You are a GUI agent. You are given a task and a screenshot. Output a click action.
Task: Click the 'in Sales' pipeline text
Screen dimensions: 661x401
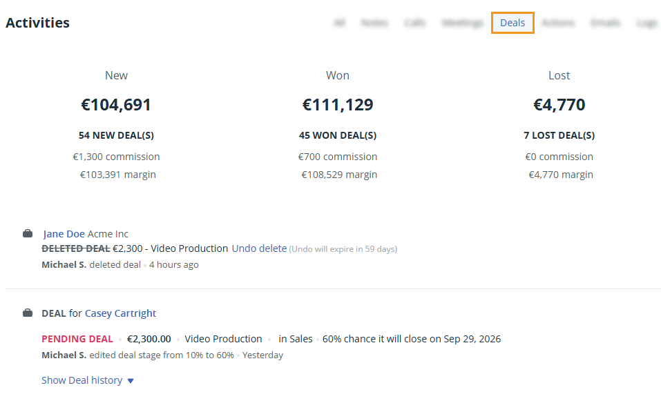[296, 339]
